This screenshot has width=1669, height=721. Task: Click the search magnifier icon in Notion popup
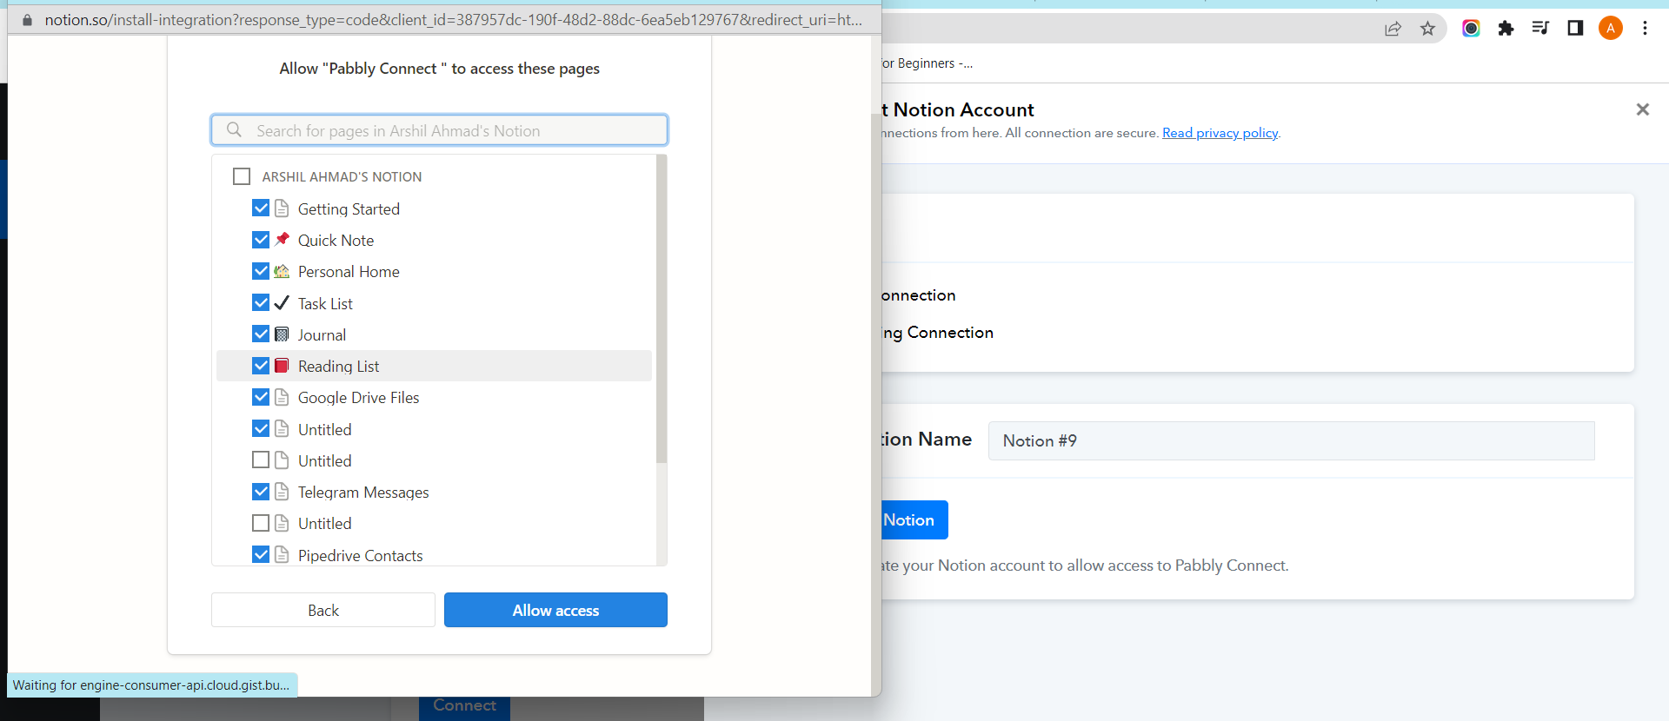pyautogui.click(x=234, y=130)
